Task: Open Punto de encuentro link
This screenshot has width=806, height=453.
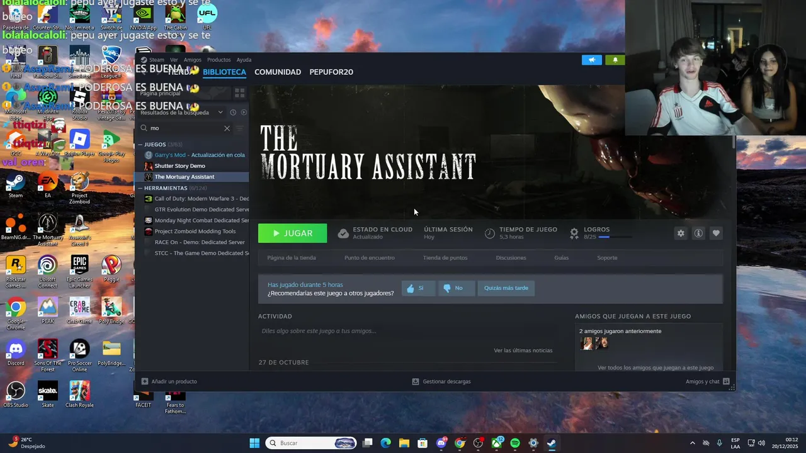Action: [370, 258]
